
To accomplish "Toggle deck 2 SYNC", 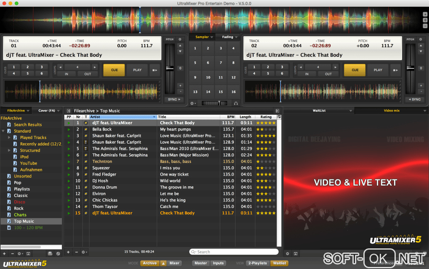I will 415,99.
